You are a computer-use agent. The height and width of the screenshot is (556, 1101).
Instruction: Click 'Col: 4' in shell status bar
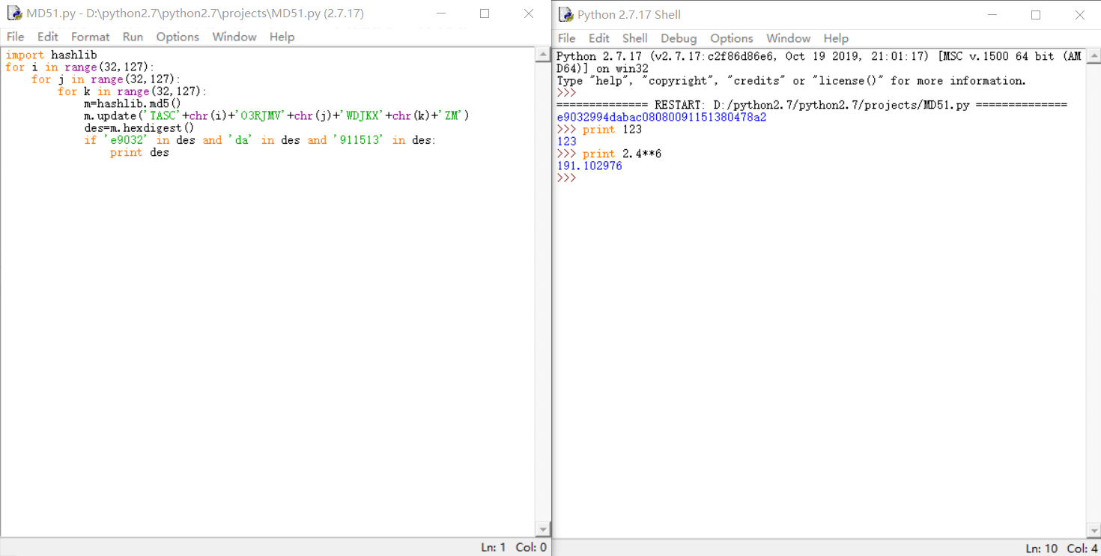click(1082, 549)
